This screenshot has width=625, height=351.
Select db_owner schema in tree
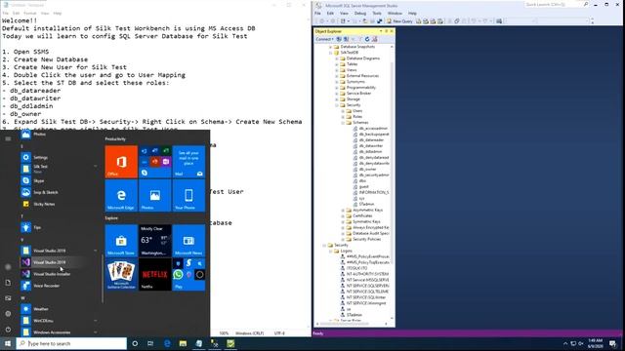pyautogui.click(x=367, y=169)
